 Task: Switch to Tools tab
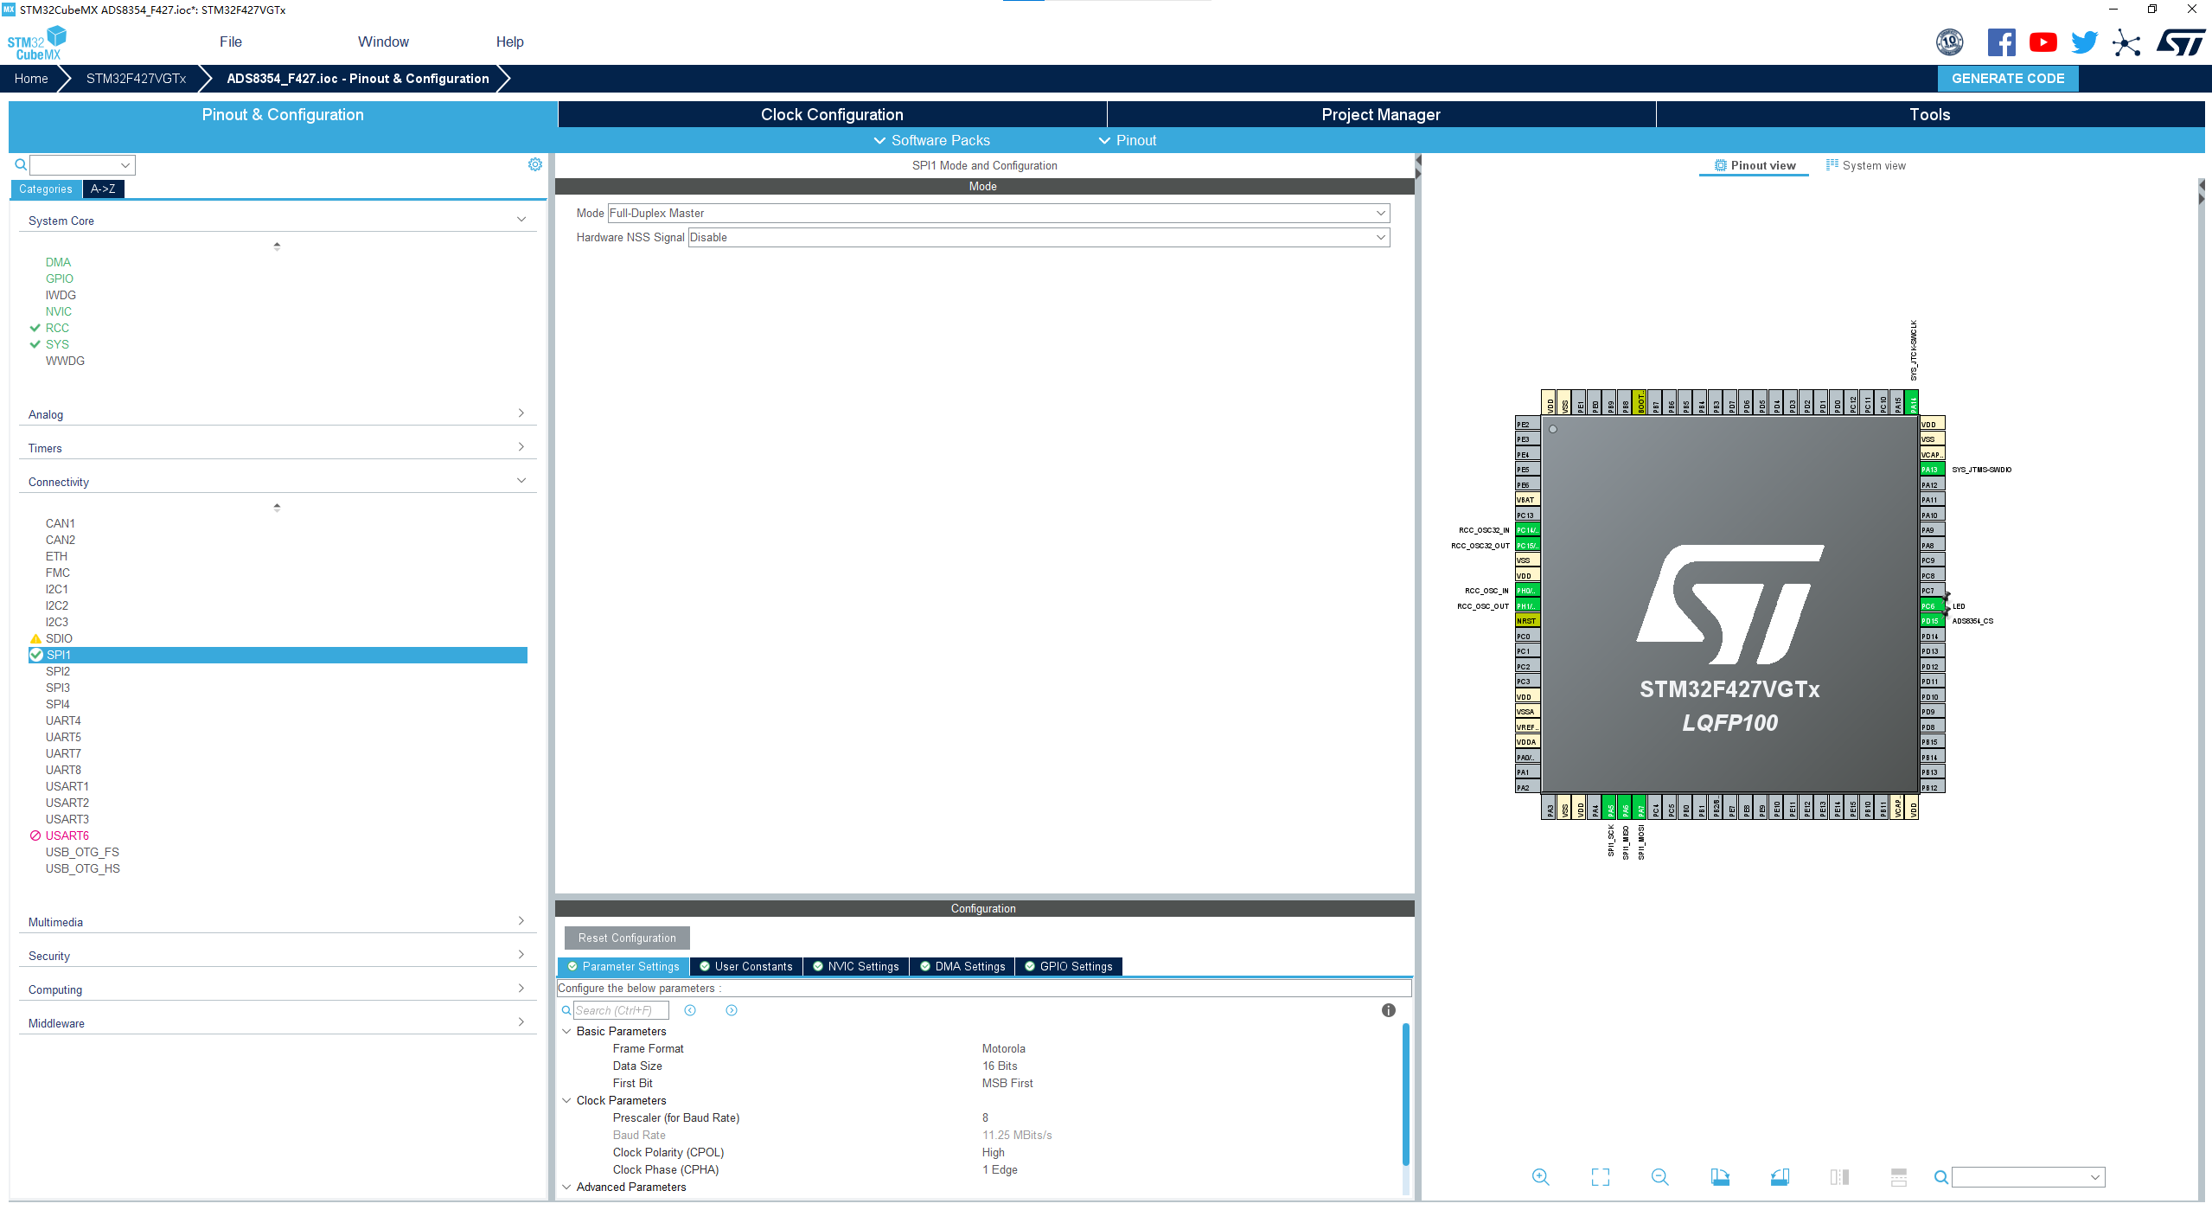point(1929,114)
